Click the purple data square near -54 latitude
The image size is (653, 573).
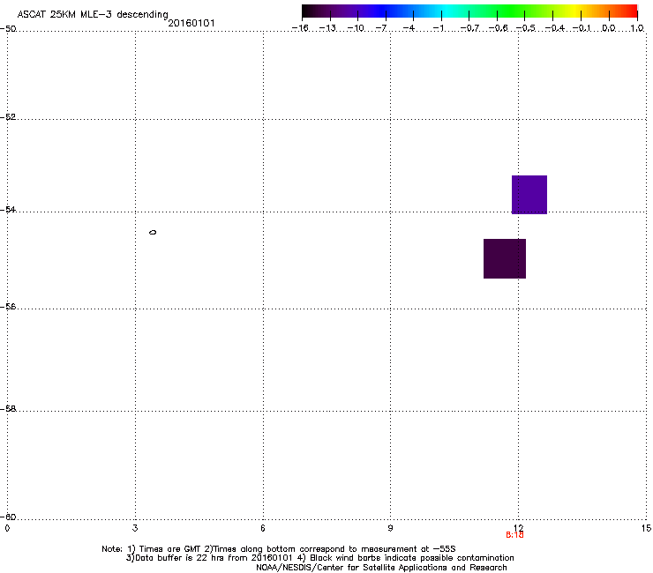click(x=529, y=195)
